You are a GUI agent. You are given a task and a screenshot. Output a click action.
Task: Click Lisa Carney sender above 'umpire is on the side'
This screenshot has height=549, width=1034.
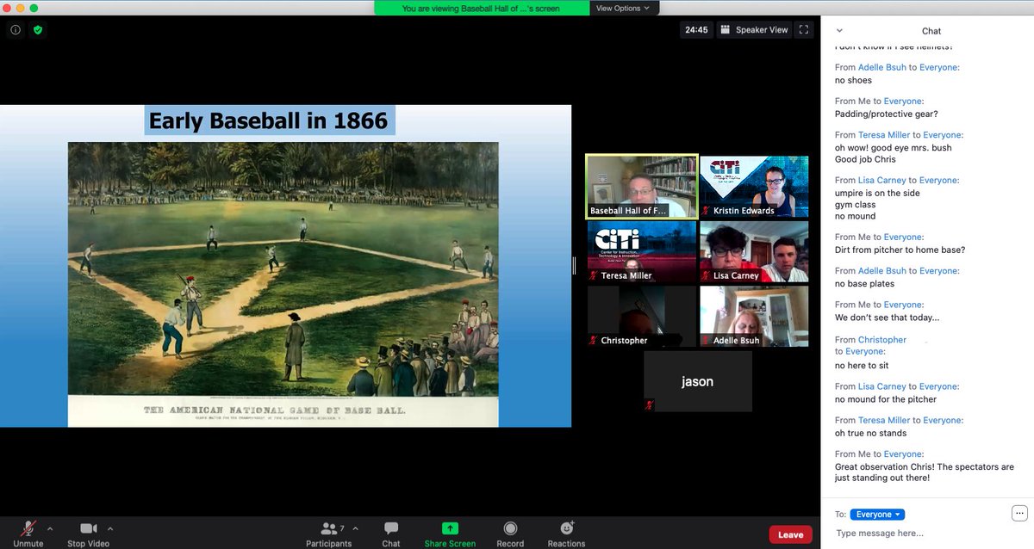tap(882, 181)
